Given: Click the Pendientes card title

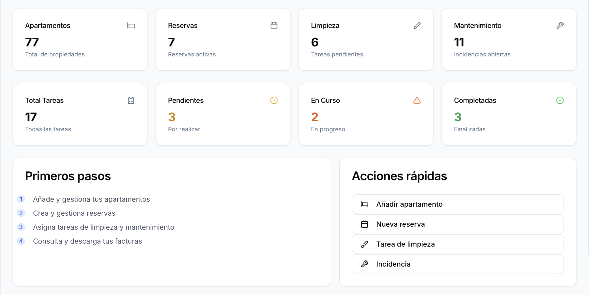Looking at the screenshot, I should tap(186, 100).
